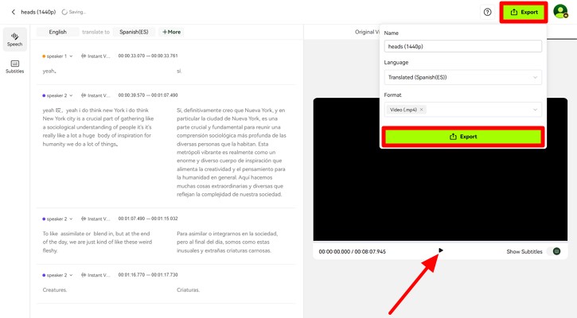Select the English source language

coord(58,32)
